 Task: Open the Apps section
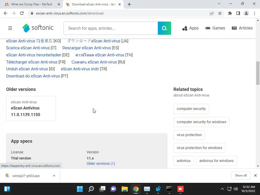(190, 28)
